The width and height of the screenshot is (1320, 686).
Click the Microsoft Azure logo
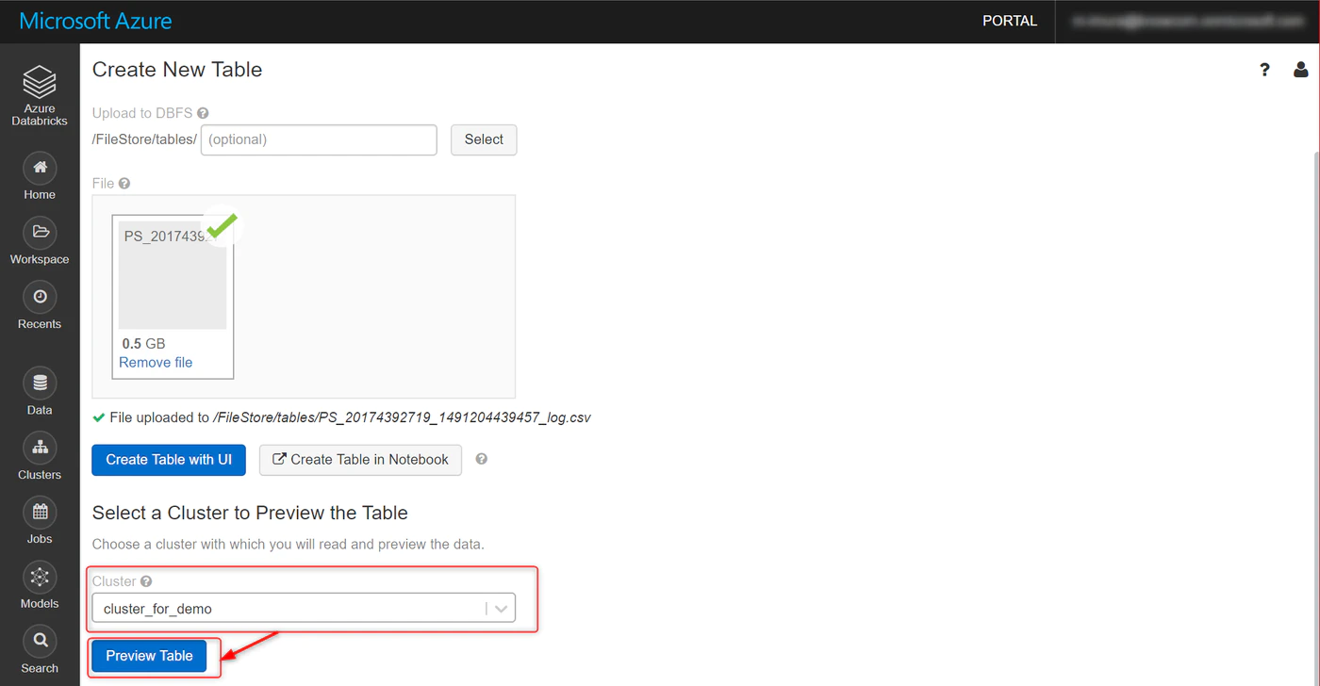pyautogui.click(x=96, y=21)
